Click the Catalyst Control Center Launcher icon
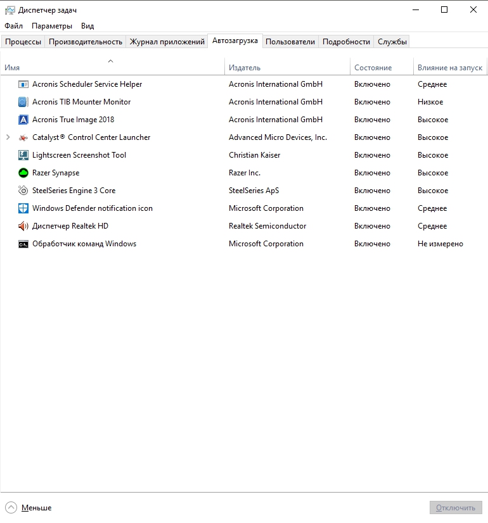 23,137
